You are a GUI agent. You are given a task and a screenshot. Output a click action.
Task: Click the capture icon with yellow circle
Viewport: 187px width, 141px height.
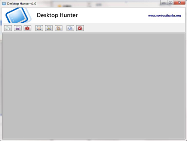[49, 28]
